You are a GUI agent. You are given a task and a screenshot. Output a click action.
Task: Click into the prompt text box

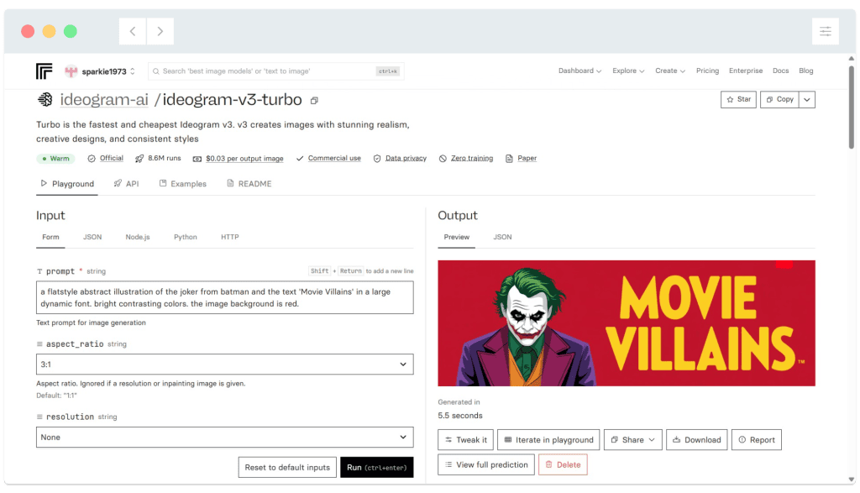pyautogui.click(x=225, y=298)
